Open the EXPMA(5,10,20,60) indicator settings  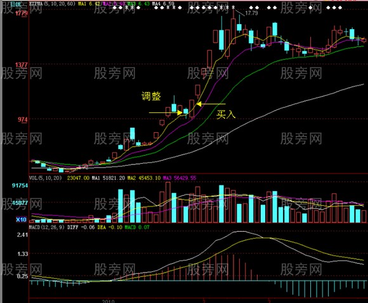(x=52, y=4)
